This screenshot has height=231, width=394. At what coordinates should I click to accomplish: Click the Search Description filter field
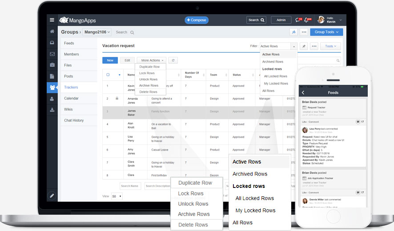tap(157, 186)
